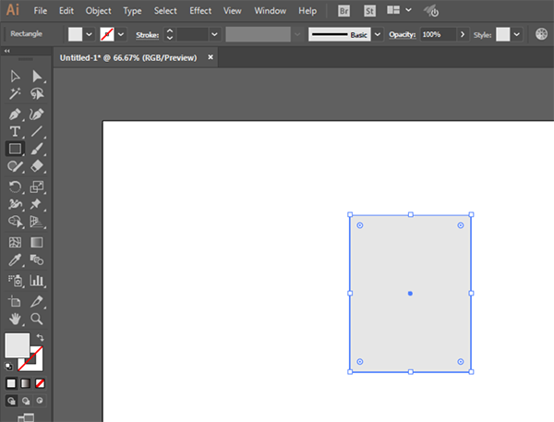Image resolution: width=554 pixels, height=422 pixels.
Task: Swap fill and stroke colors
Action: [x=41, y=338]
